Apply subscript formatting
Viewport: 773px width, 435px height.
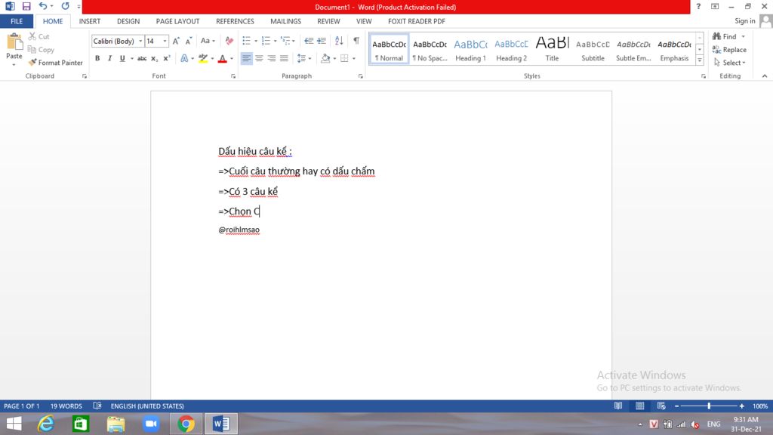pyautogui.click(x=154, y=58)
